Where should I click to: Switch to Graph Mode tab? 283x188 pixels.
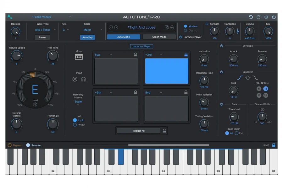(159, 37)
